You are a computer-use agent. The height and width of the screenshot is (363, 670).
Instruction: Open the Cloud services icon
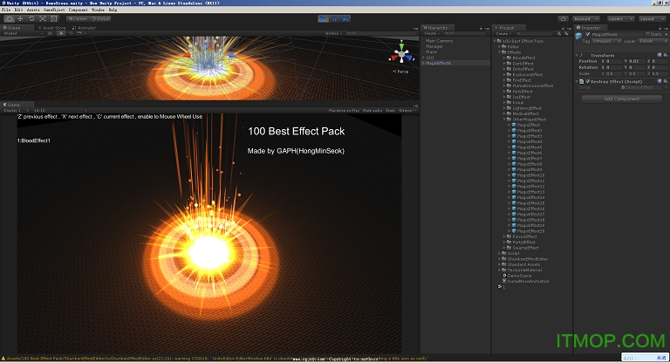pos(564,19)
